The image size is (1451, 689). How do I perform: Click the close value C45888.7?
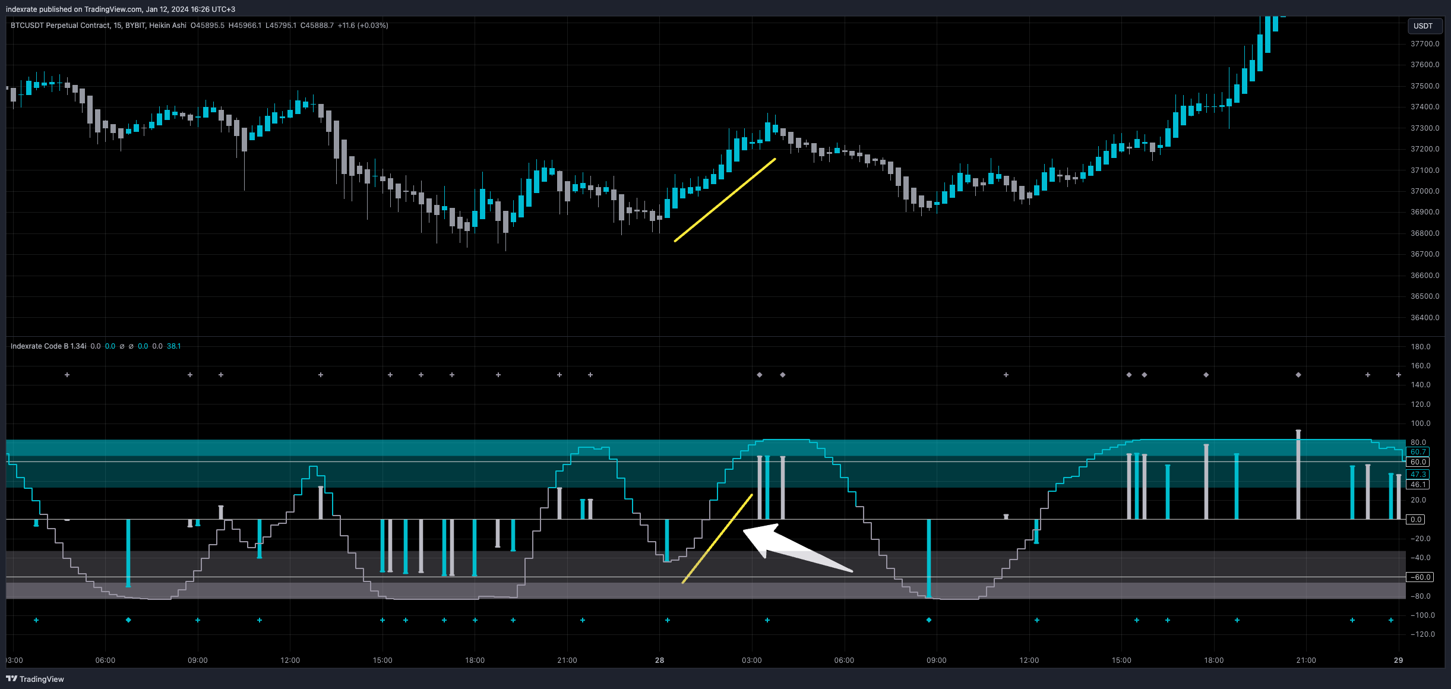[317, 26]
